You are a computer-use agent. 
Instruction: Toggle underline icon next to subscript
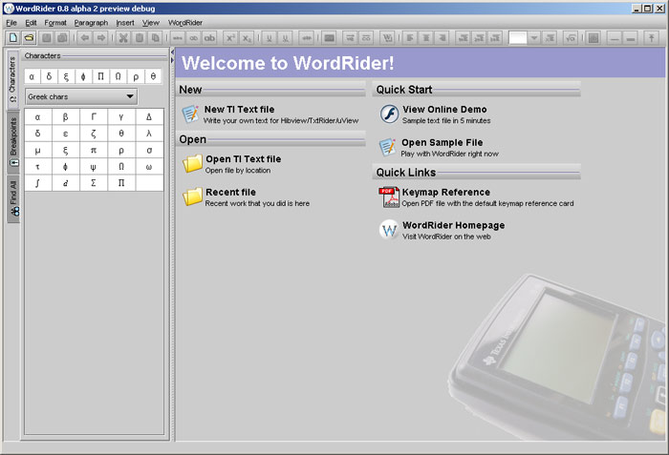coord(270,38)
